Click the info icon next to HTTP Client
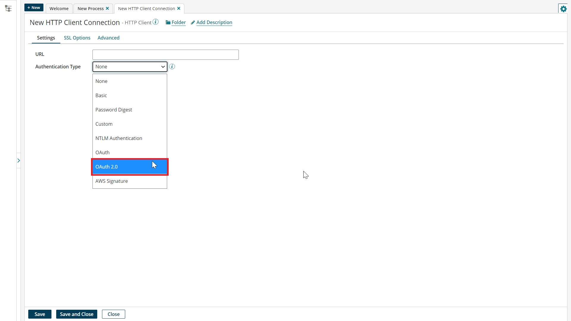The image size is (571, 321). 155,22
